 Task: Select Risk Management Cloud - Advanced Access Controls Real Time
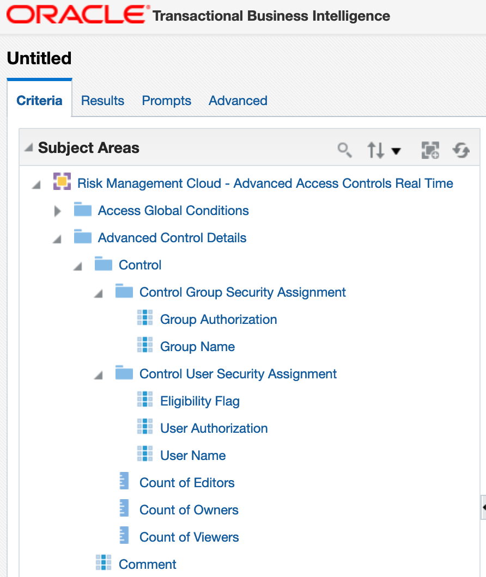(265, 183)
